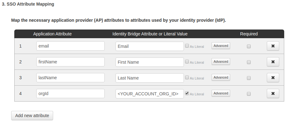
Task: Add new attribute to mapping
Action: click(32, 116)
